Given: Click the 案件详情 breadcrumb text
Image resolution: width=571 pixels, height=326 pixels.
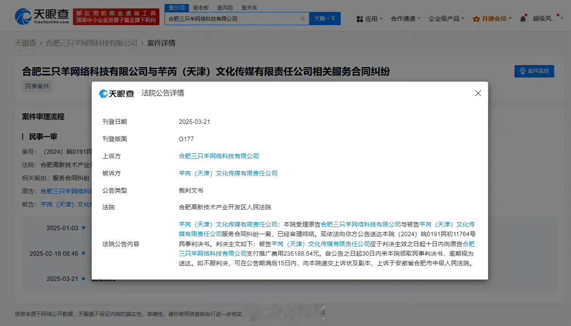Looking at the screenshot, I should (161, 43).
